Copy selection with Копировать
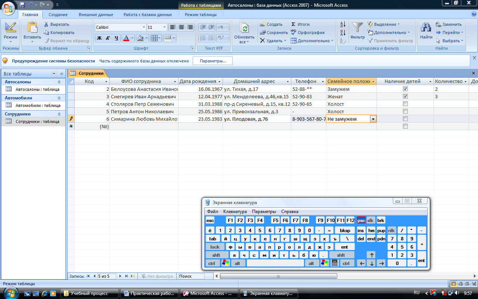Viewport: 478px width, 299px height. tap(59, 33)
